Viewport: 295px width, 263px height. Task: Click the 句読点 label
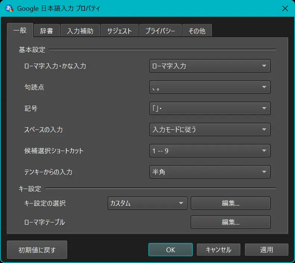tap(34, 87)
